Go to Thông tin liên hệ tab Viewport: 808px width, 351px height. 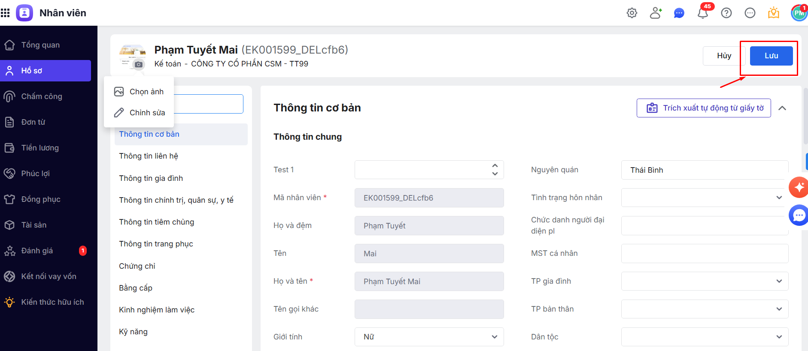point(149,156)
